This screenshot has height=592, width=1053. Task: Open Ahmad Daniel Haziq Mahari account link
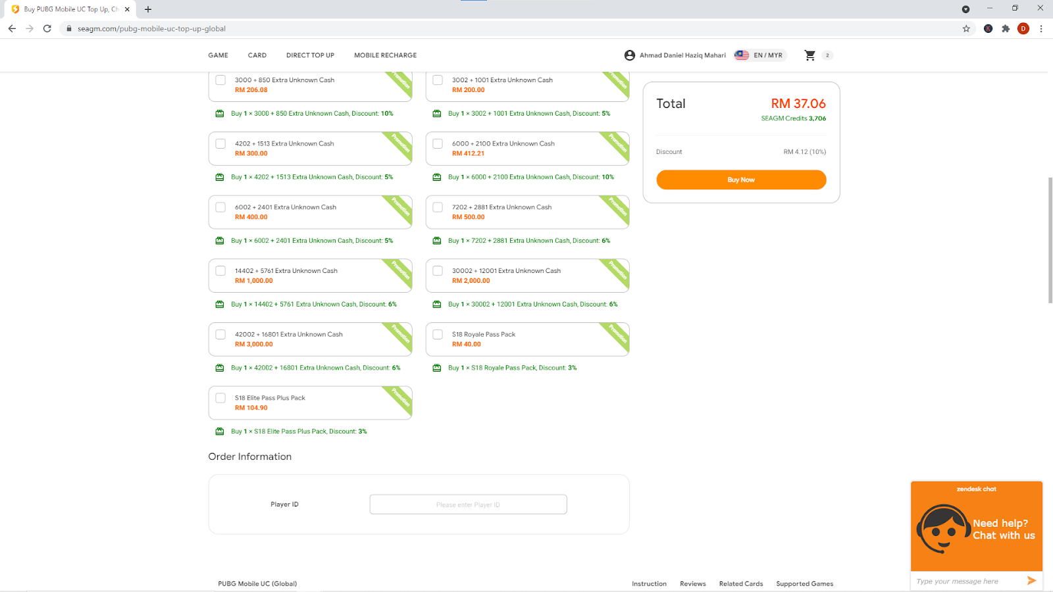coord(682,55)
